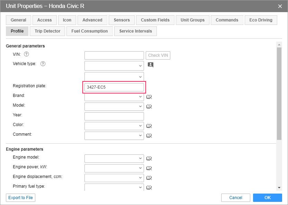The height and width of the screenshot is (205, 288).
Task: Click the help icon next to VIN
Action: coord(26,54)
